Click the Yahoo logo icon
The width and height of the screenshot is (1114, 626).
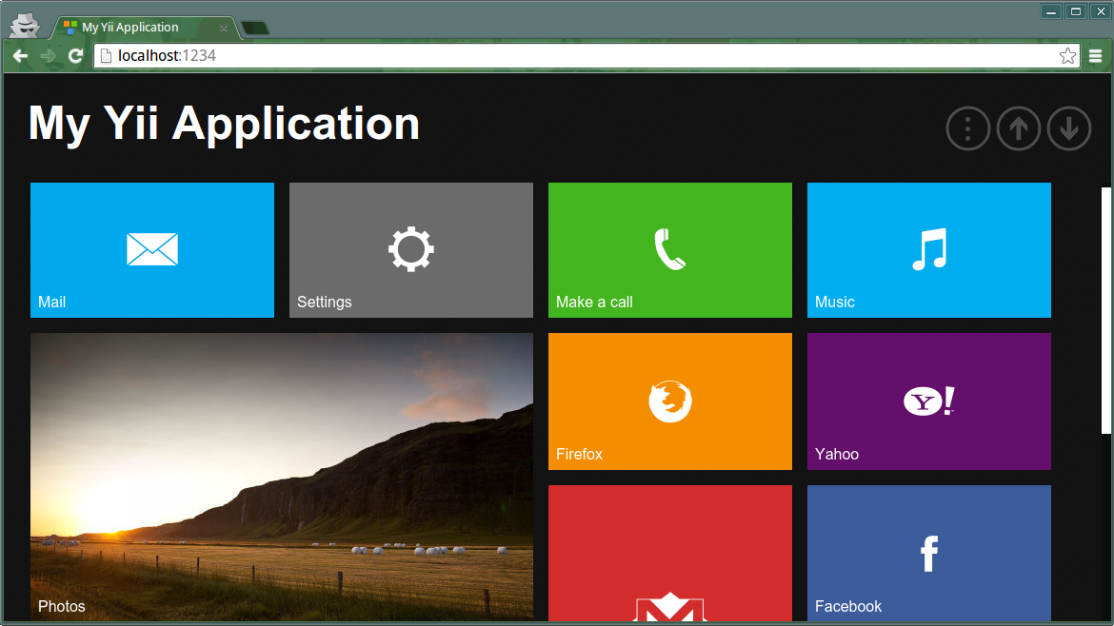(929, 401)
